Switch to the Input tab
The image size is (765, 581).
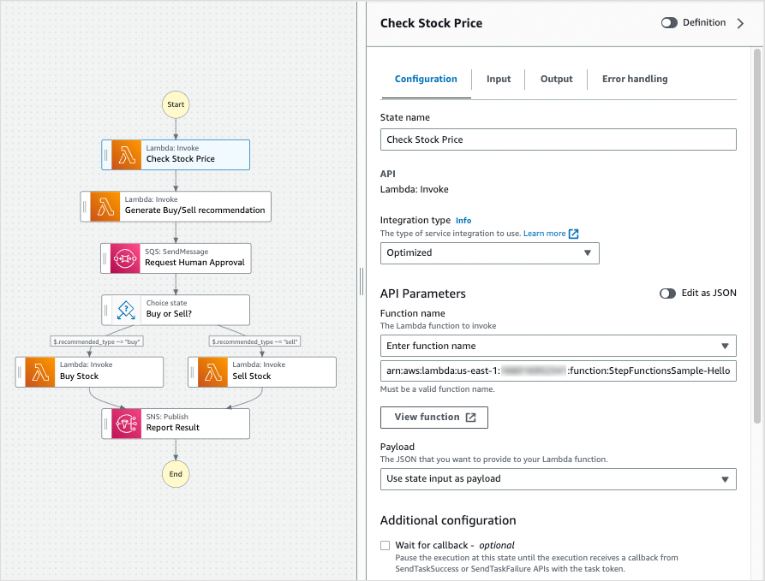click(x=498, y=79)
